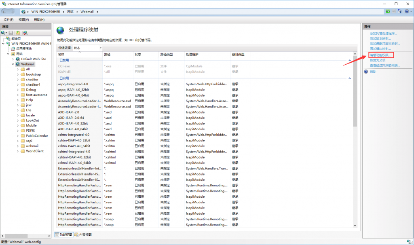Expand the Default Web Site node

tap(13, 59)
